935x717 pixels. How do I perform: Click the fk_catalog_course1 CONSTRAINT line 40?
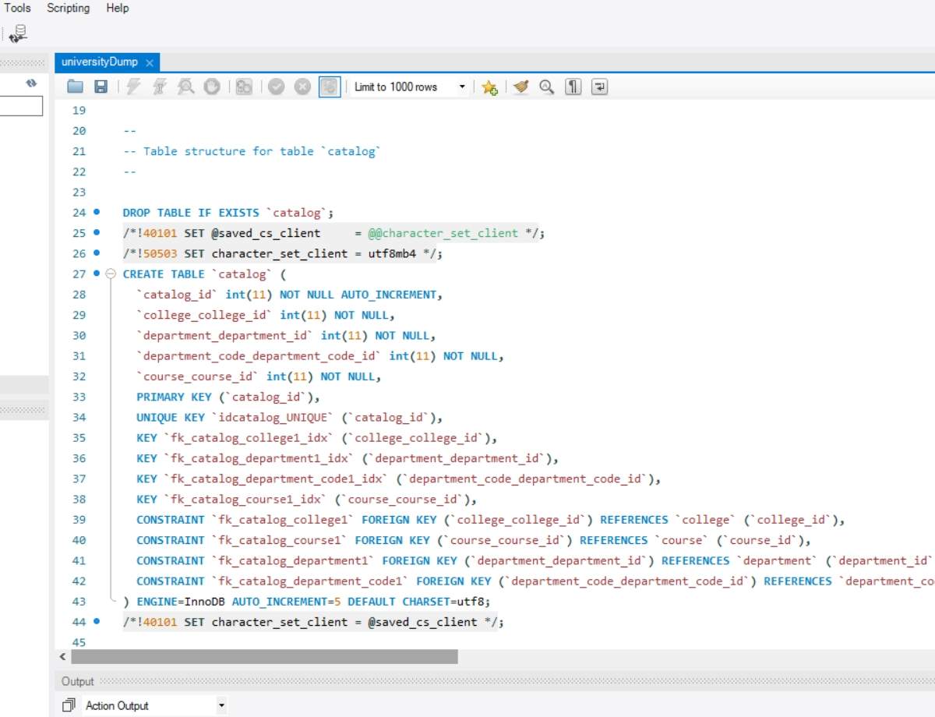tap(474, 540)
